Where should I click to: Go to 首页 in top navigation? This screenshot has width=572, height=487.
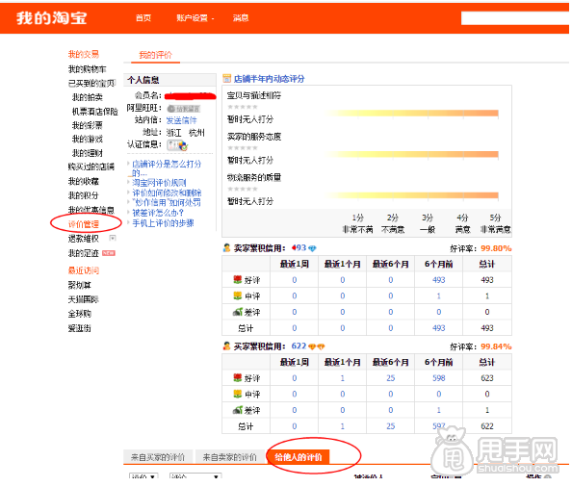pos(143,18)
